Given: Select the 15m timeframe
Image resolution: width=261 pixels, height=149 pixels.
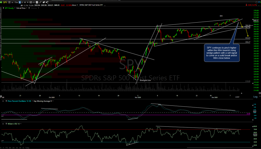Looking at the screenshot, I should (16, 2).
